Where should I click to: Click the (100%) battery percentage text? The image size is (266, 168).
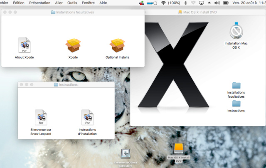[x=174, y=3]
